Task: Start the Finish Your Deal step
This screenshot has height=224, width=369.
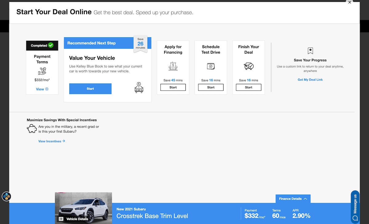Action: pos(248,87)
